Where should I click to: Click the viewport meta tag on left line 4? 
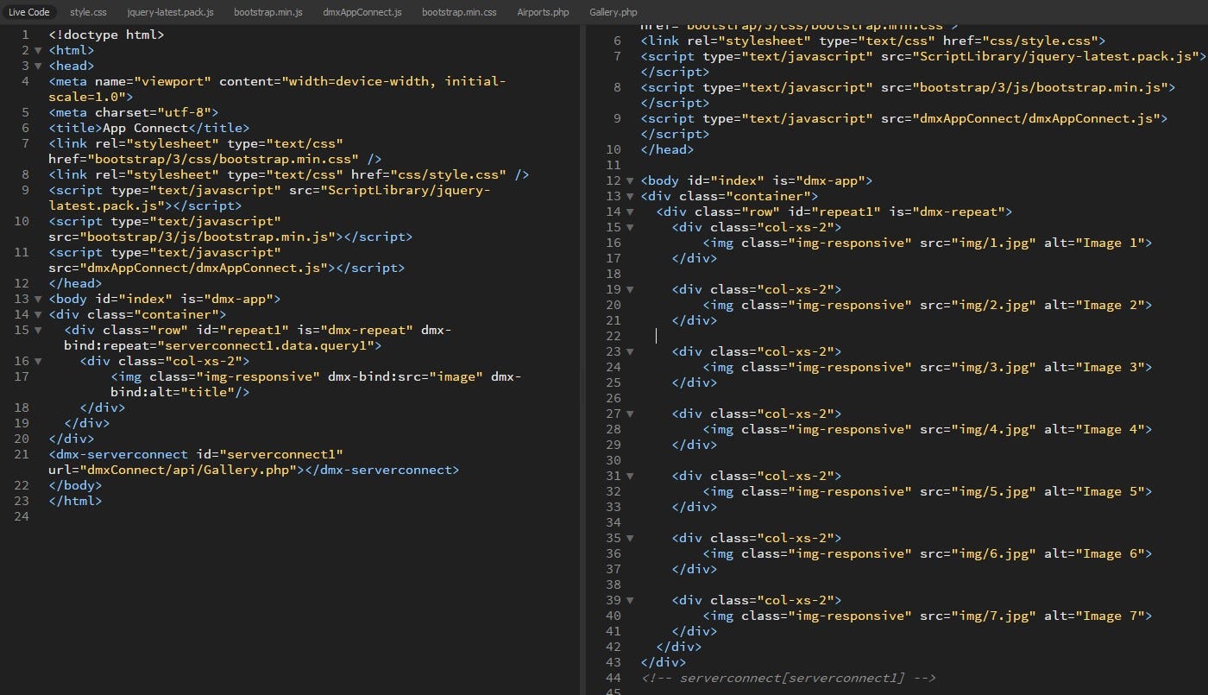277,89
